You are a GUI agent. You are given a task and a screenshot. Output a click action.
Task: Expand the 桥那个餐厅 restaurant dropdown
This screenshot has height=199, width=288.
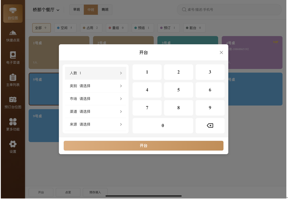[x=46, y=10]
